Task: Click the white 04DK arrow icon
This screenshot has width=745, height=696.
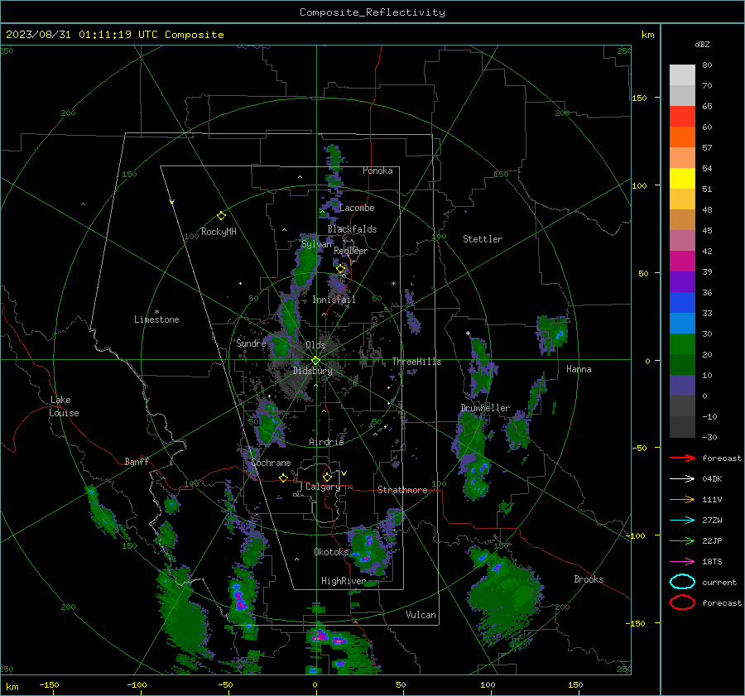Action: 682,479
